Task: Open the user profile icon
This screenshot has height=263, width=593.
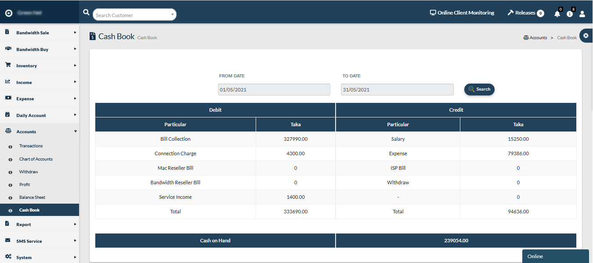Action: [582, 14]
